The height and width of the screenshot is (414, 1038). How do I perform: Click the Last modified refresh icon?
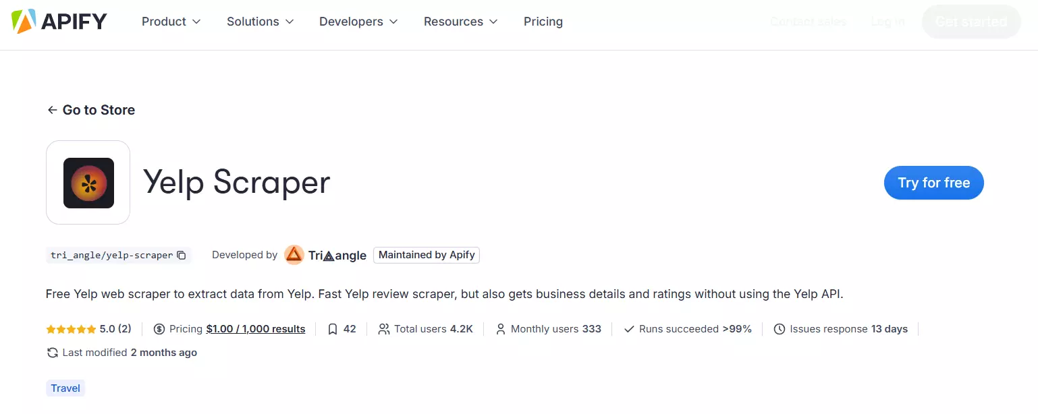(53, 353)
